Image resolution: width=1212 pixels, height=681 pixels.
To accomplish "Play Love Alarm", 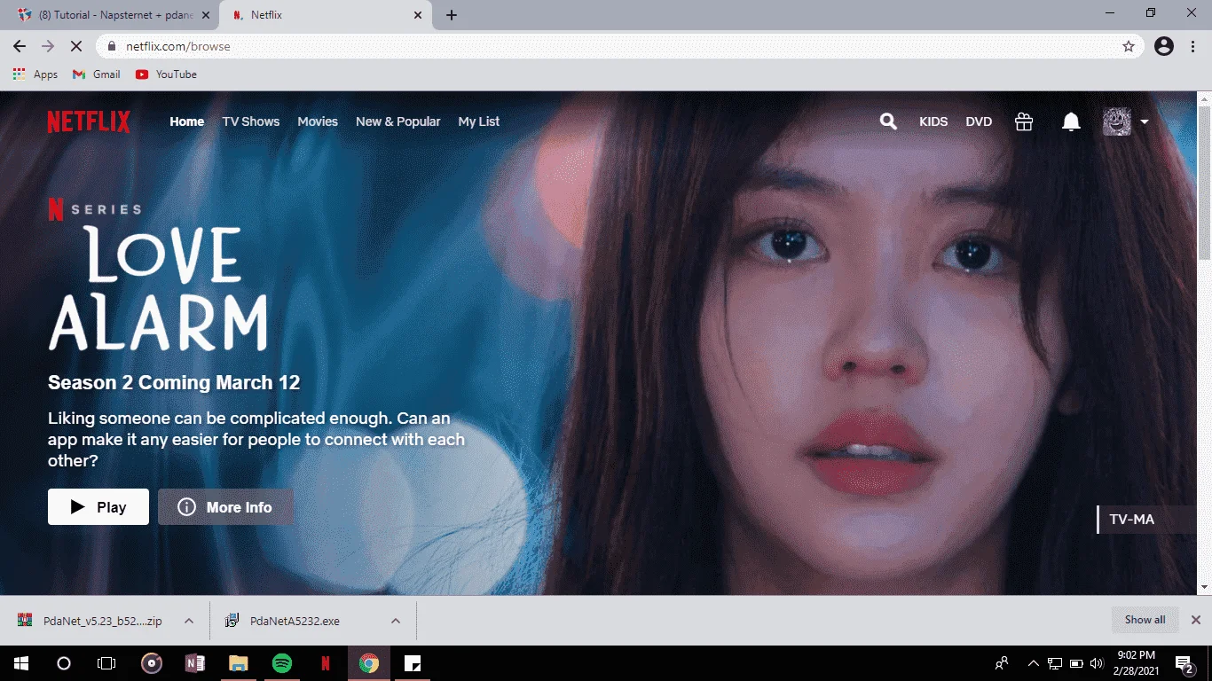I will [x=98, y=507].
